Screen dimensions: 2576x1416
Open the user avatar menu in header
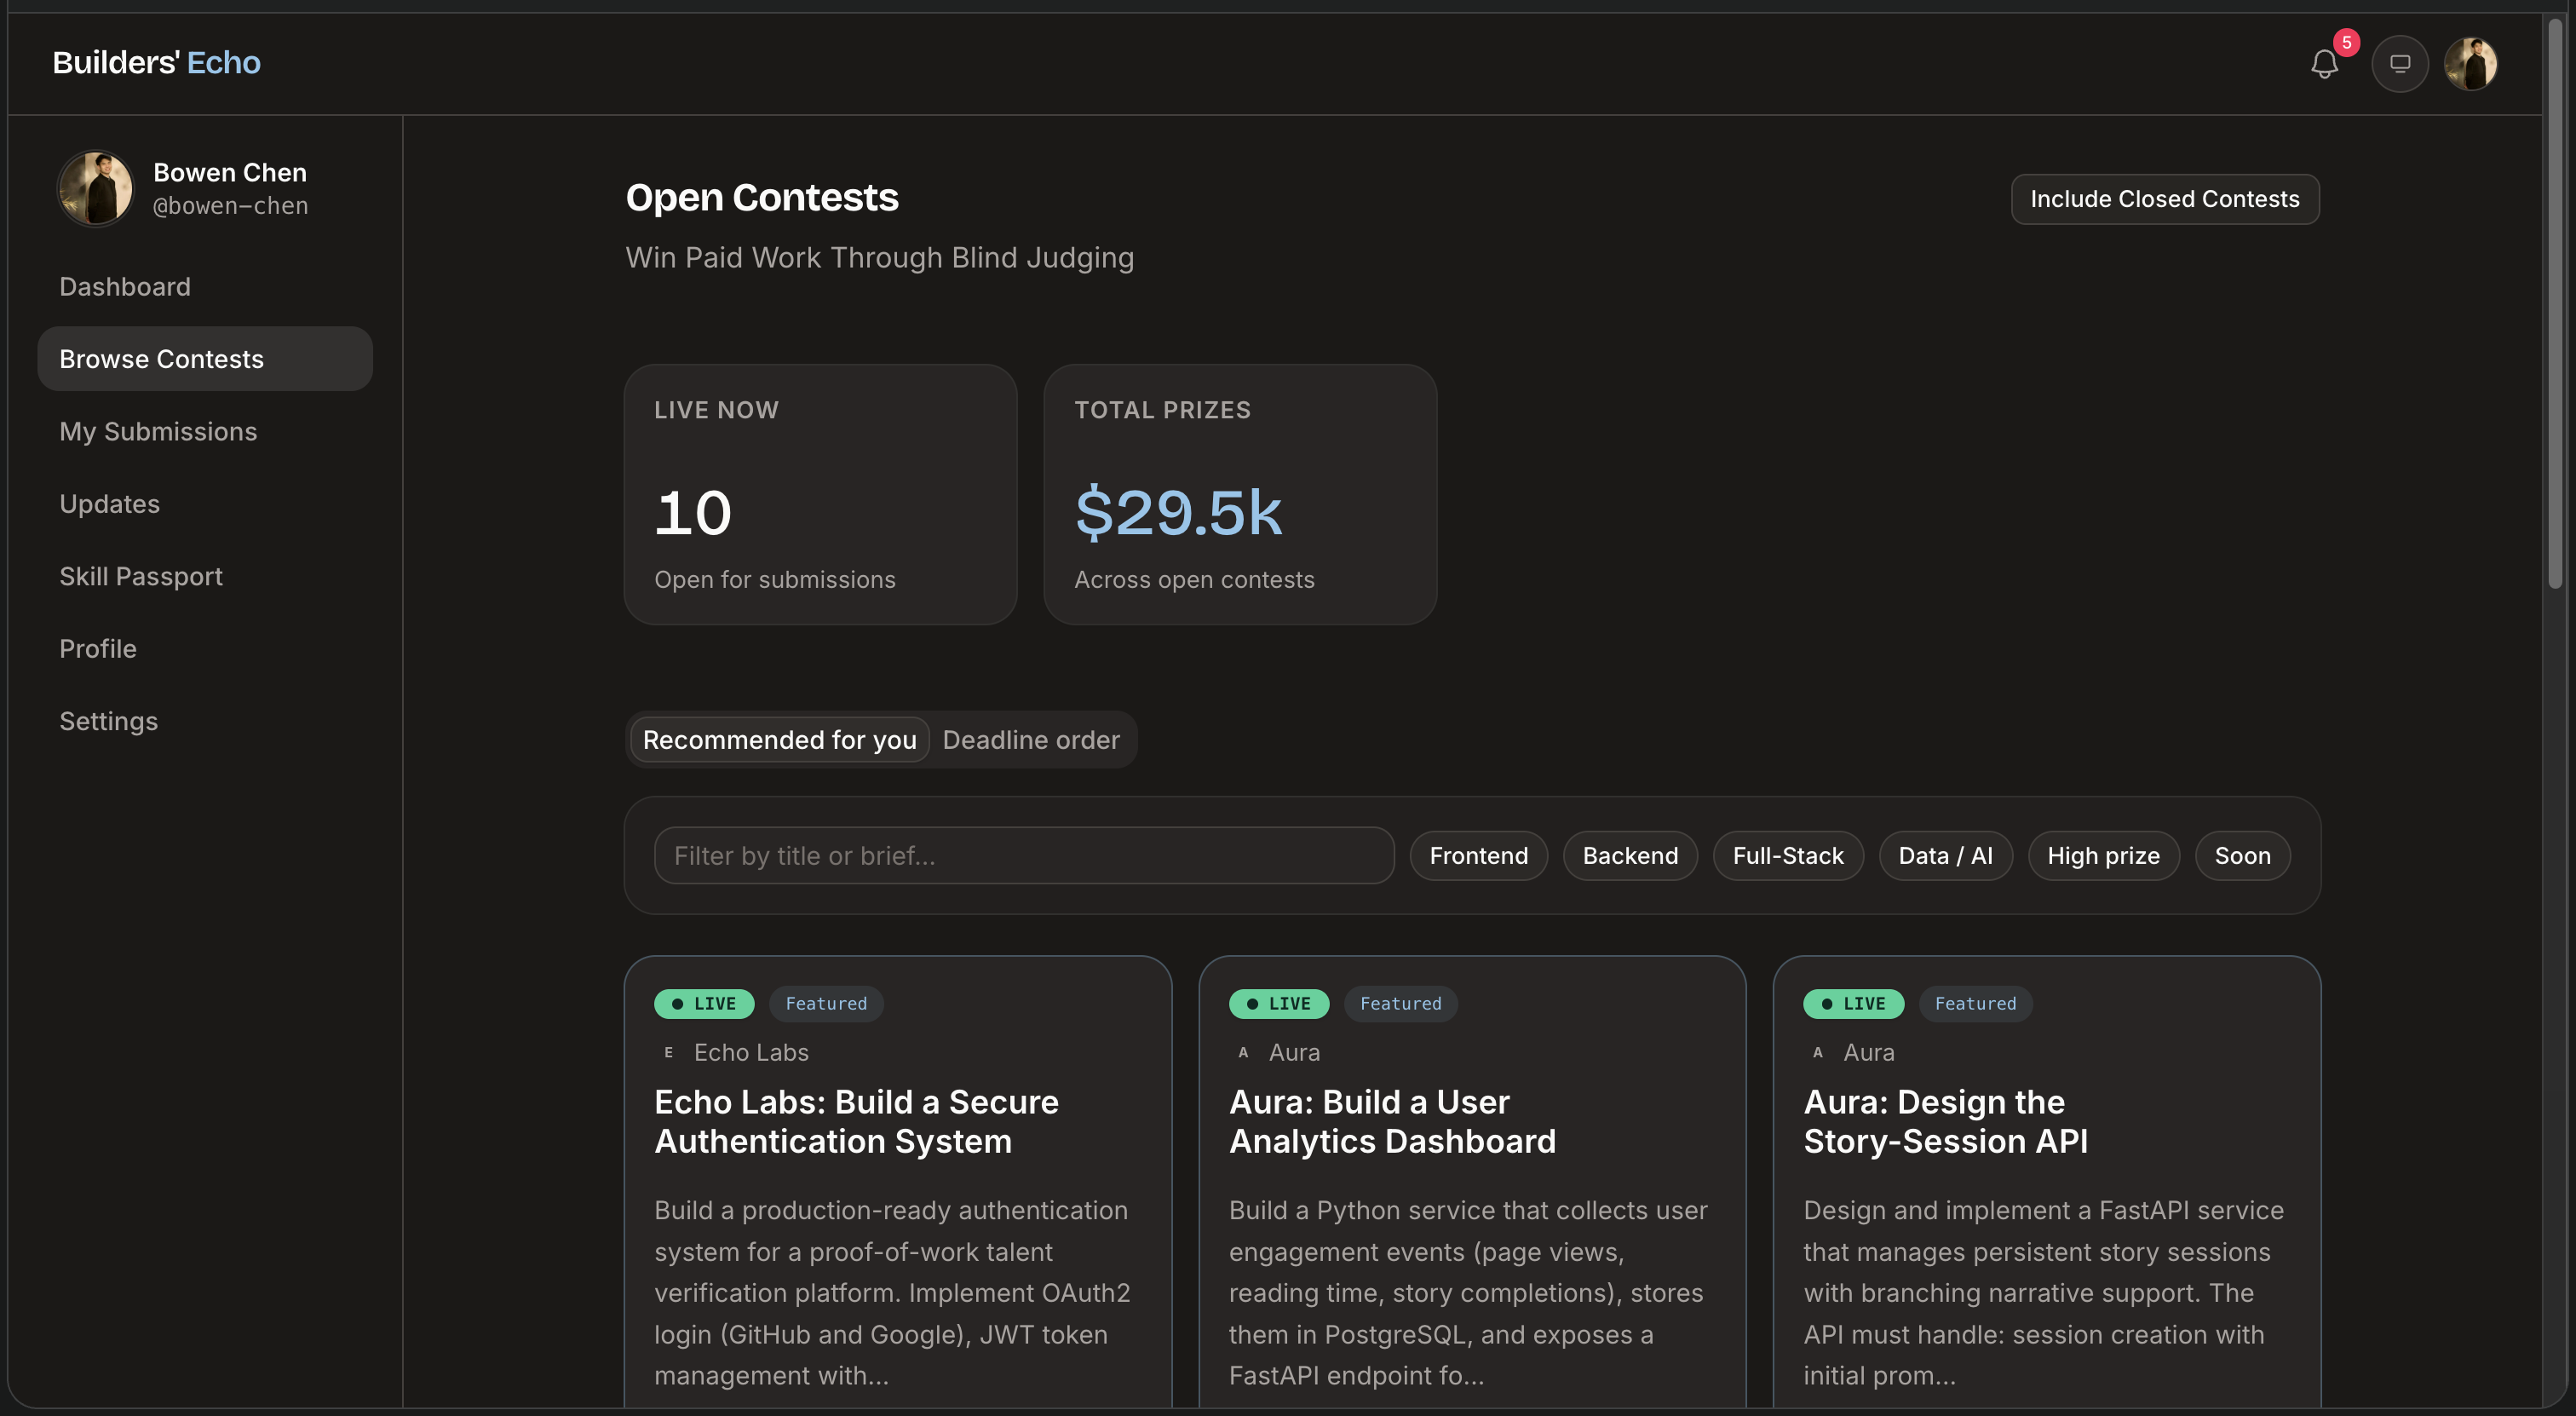(x=2471, y=64)
